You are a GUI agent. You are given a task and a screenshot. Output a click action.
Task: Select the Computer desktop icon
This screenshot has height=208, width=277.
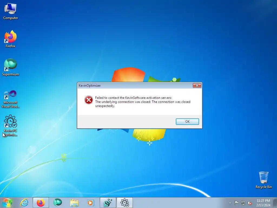pyautogui.click(x=11, y=11)
